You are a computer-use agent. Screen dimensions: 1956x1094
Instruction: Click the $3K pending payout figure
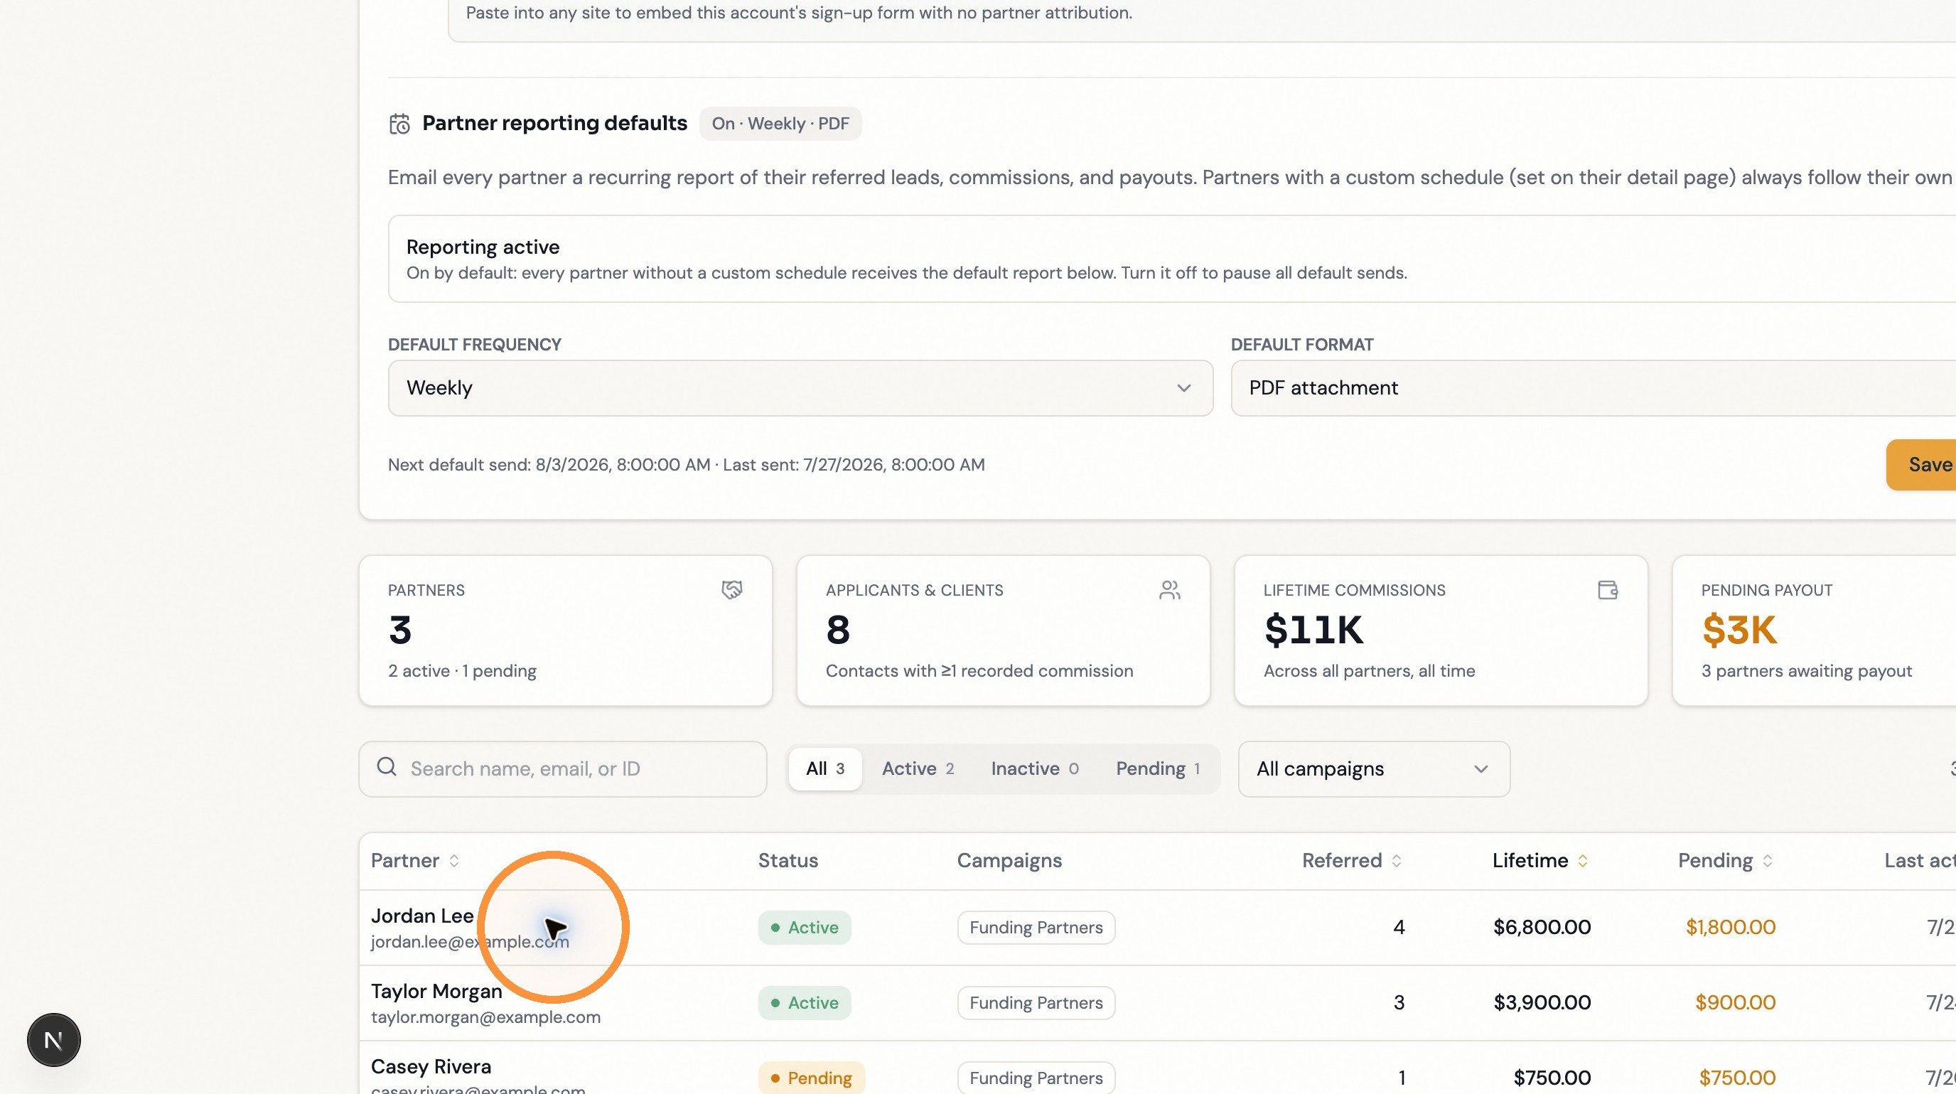click(1739, 630)
